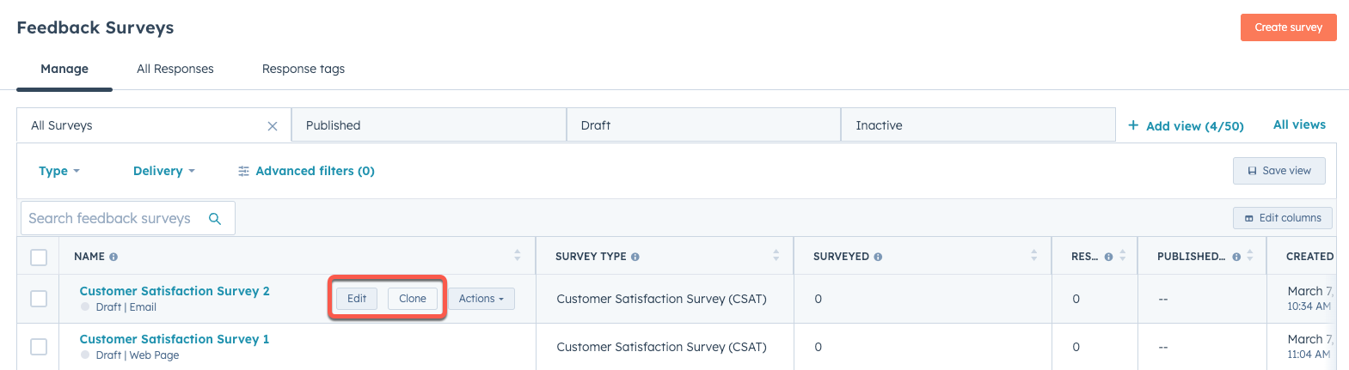Select the All Surveys view tab
The image size is (1349, 370).
point(154,125)
